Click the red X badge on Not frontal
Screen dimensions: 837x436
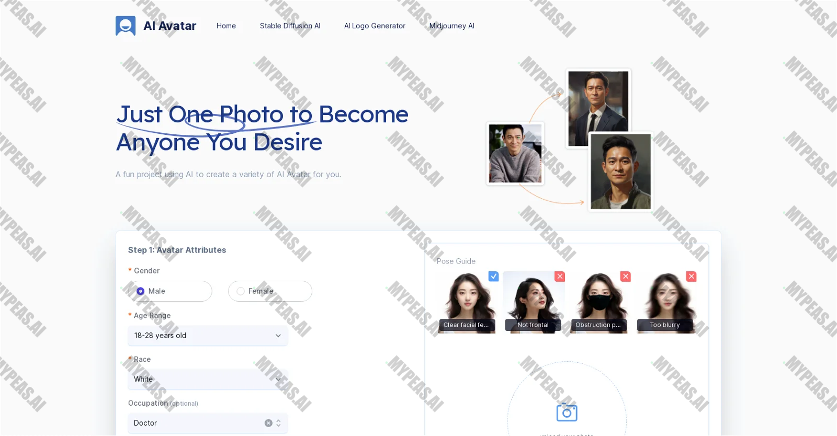click(x=560, y=277)
